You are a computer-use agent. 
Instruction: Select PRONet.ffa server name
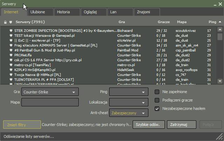click(x=23, y=55)
